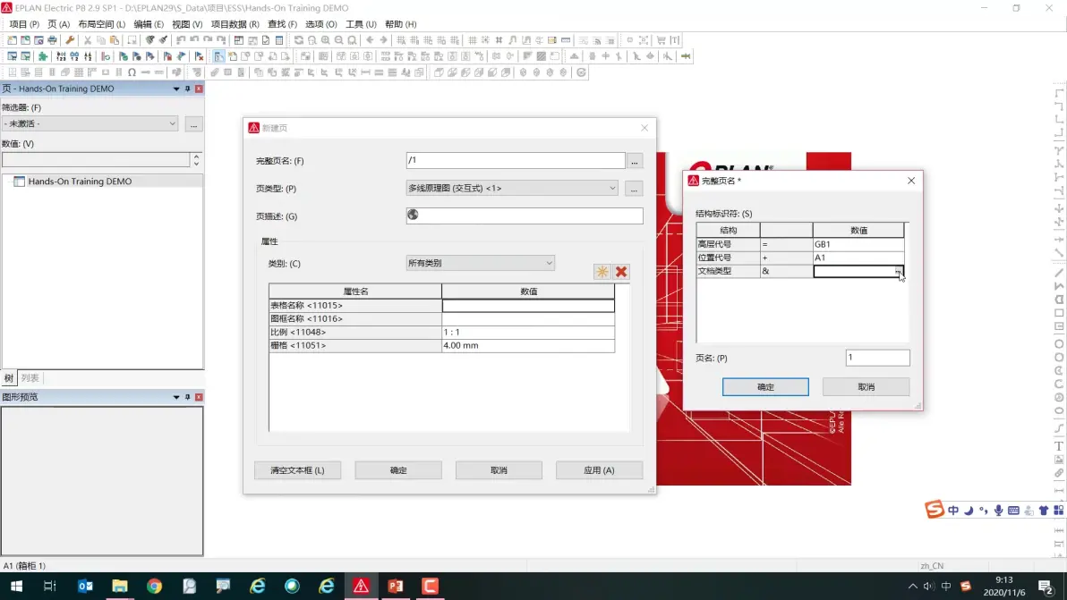Click the globe icon in page description field
The height and width of the screenshot is (600, 1067).
click(413, 215)
